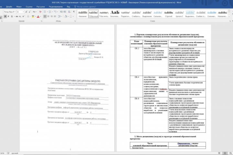This screenshot has height=155, width=233.
Task: Decrease paragraph indent
Action: click(x=61, y=12)
